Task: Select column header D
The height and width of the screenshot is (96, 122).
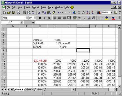Action: point(55,26)
